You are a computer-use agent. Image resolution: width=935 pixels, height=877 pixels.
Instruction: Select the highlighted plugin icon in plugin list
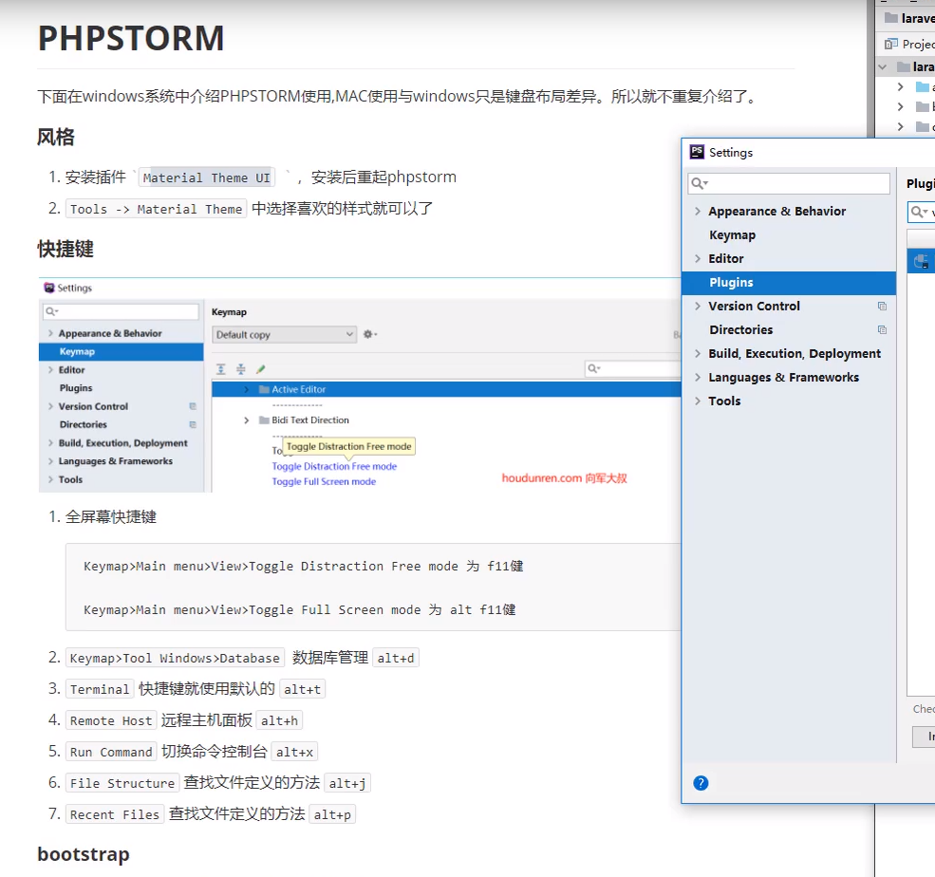(921, 261)
